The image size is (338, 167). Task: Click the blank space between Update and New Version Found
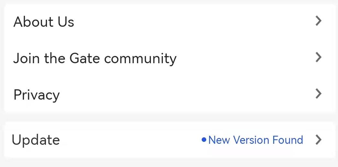130,140
